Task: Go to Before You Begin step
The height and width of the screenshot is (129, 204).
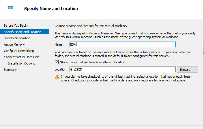Action: (x=16, y=26)
